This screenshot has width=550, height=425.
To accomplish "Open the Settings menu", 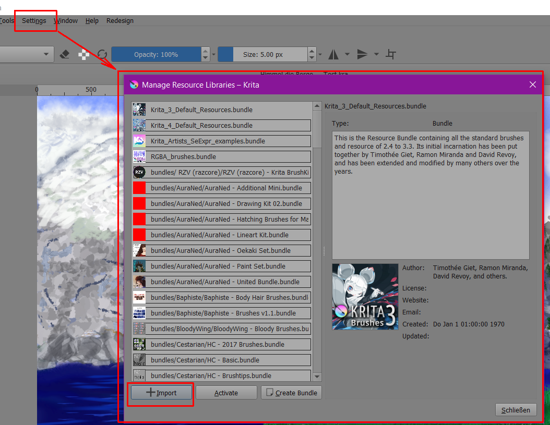I will click(x=34, y=21).
